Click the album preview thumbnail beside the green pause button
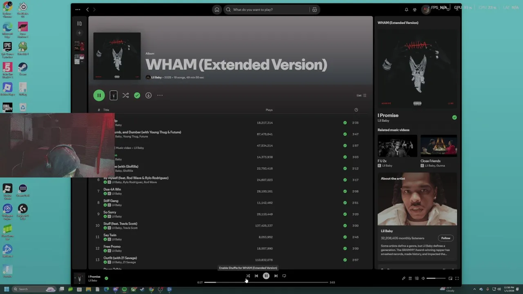Screen dimensions: 523x294 pos(114,95)
